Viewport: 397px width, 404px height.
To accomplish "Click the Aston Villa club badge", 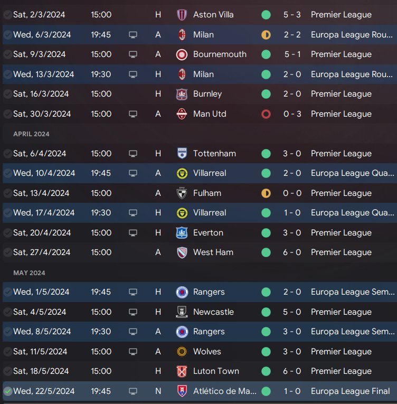I will coord(182,15).
